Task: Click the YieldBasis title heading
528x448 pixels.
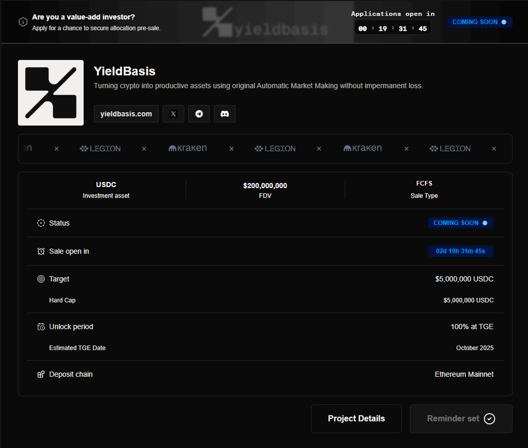Action: [x=124, y=71]
